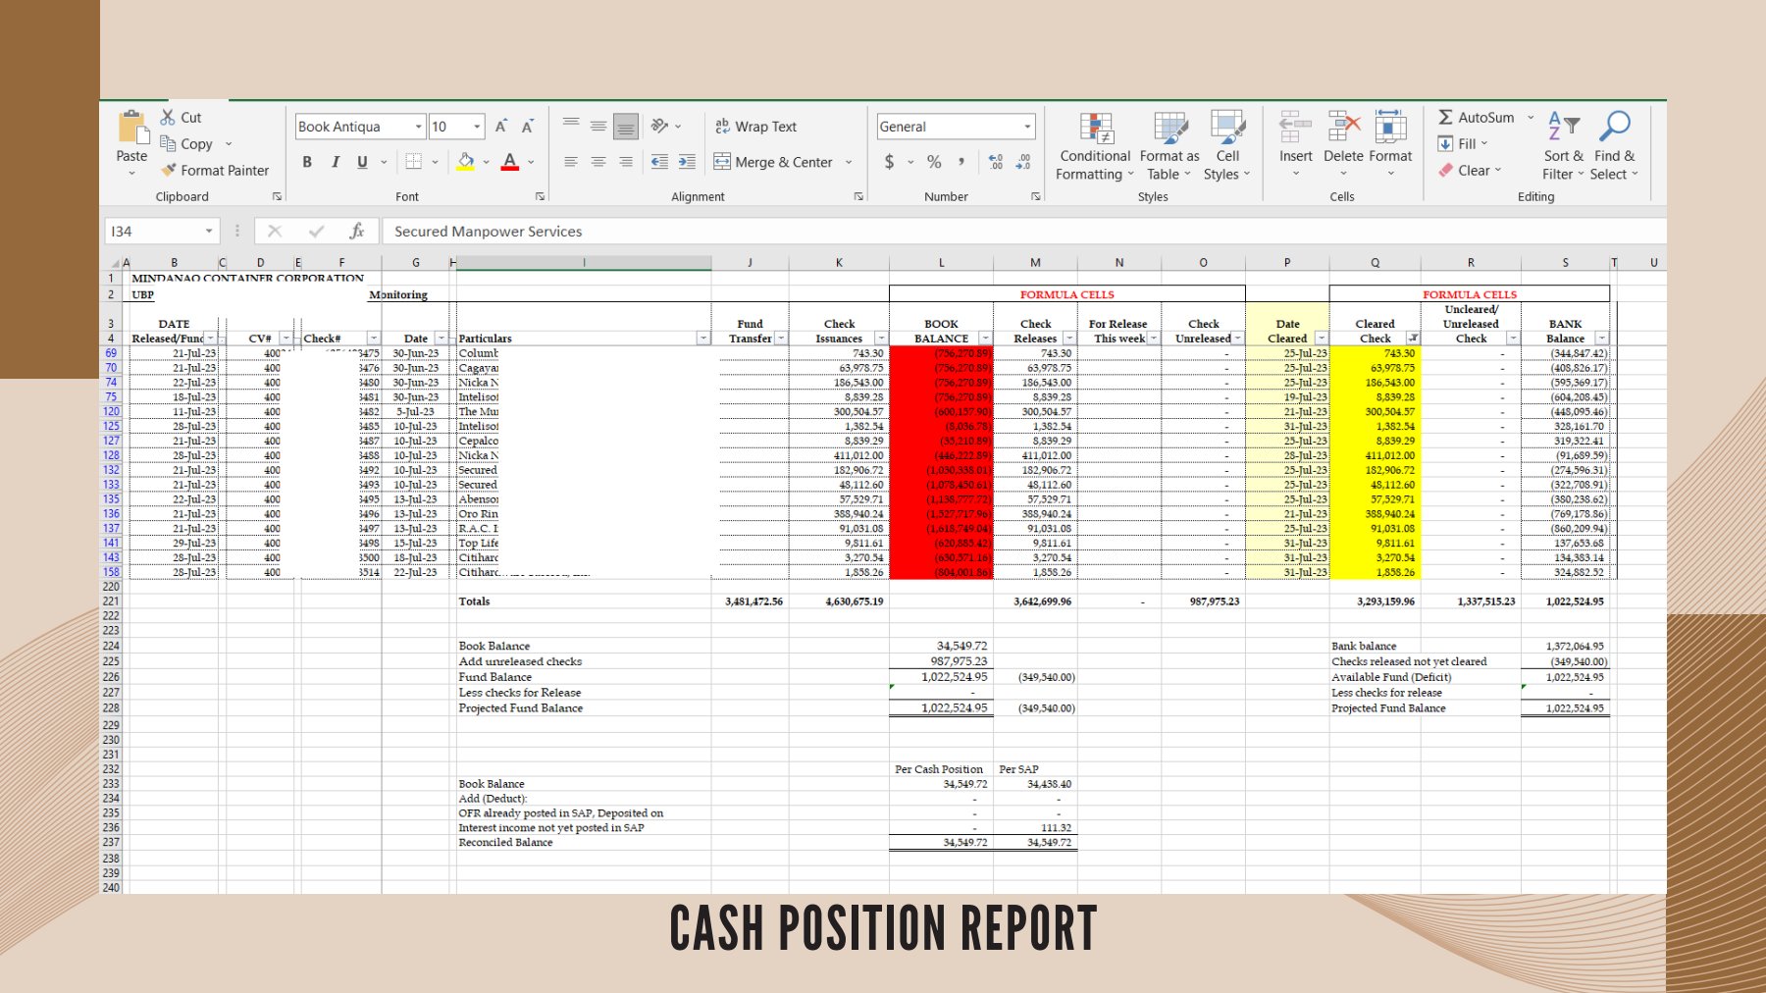This screenshot has height=993, width=1766.
Task: Toggle Align Right for cell text
Action: click(x=626, y=162)
